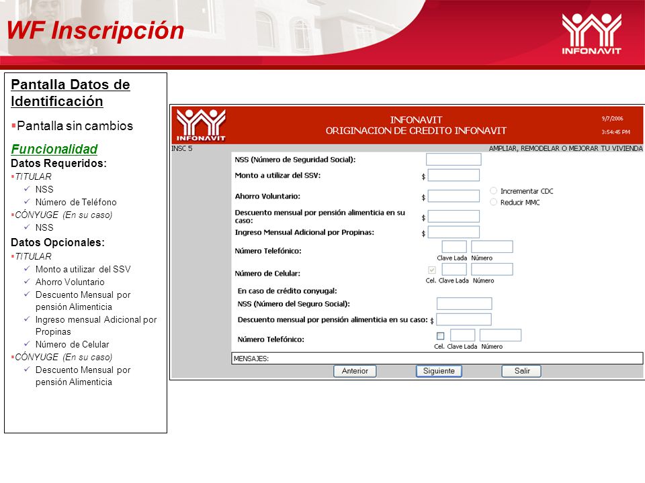Image resolution: width=645 pixels, height=483 pixels.
Task: Click the 3:54:45 PM time in the banner
Action: point(615,132)
